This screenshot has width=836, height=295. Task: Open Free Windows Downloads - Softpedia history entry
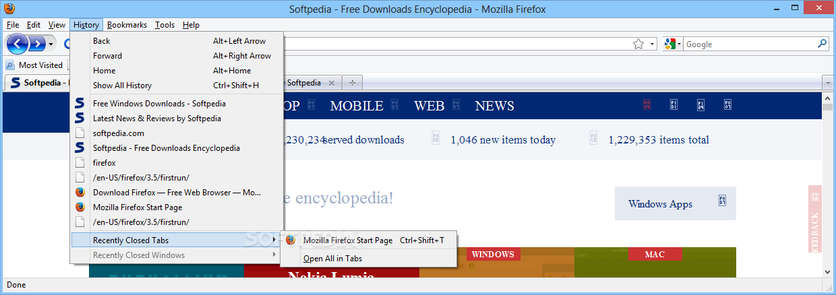[x=177, y=104]
